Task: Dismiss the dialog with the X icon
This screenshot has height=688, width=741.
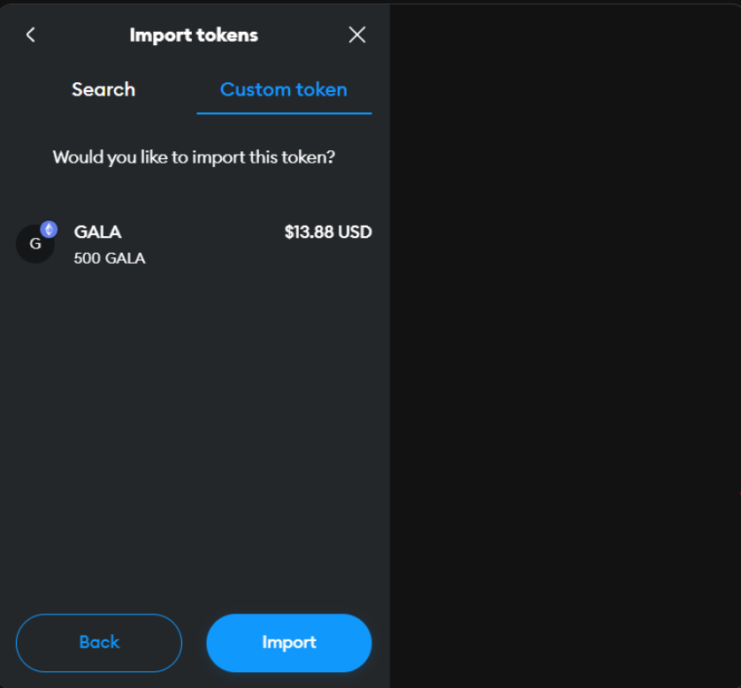Action: pyautogui.click(x=357, y=34)
